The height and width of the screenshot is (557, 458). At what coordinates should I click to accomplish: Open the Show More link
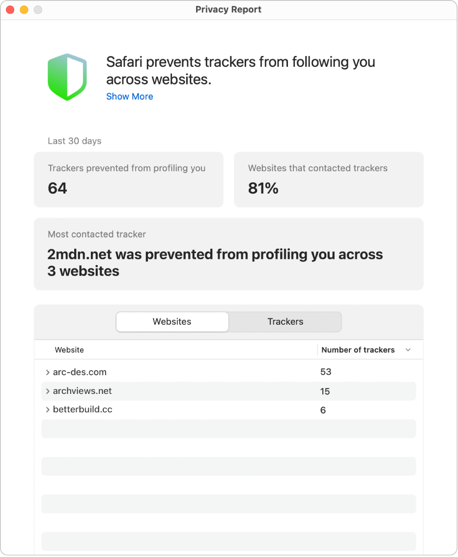click(x=129, y=96)
